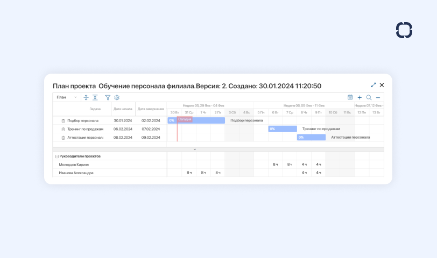The width and height of the screenshot is (437, 258).
Task: Click the 12 Пн day header
Action: (362, 113)
